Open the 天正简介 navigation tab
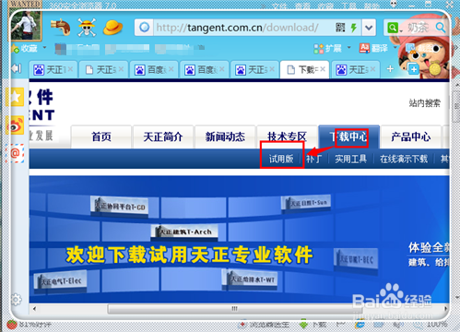The height and width of the screenshot is (332, 460). point(163,136)
